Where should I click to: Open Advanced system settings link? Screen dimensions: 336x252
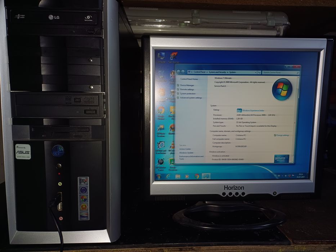coord(191,98)
